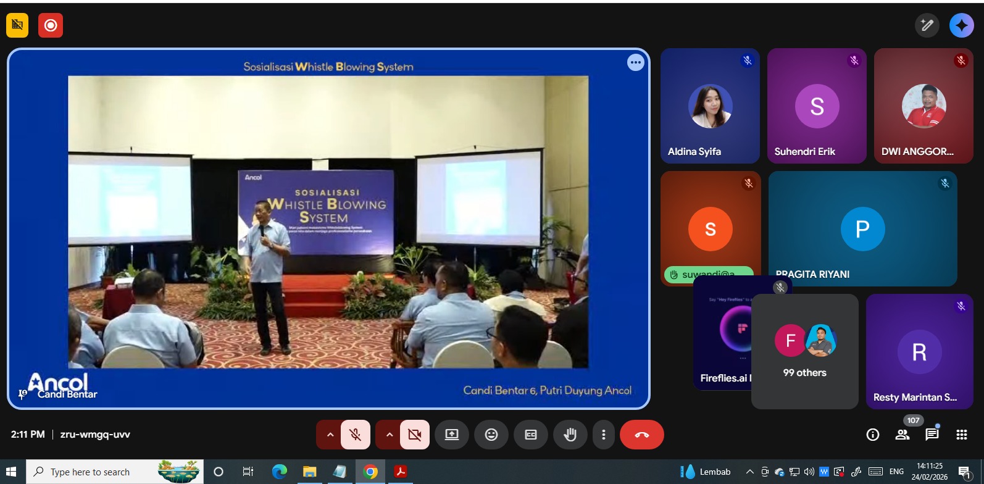984x484 pixels.
Task: Expand audio settings arrow beside microphone
Action: click(330, 435)
